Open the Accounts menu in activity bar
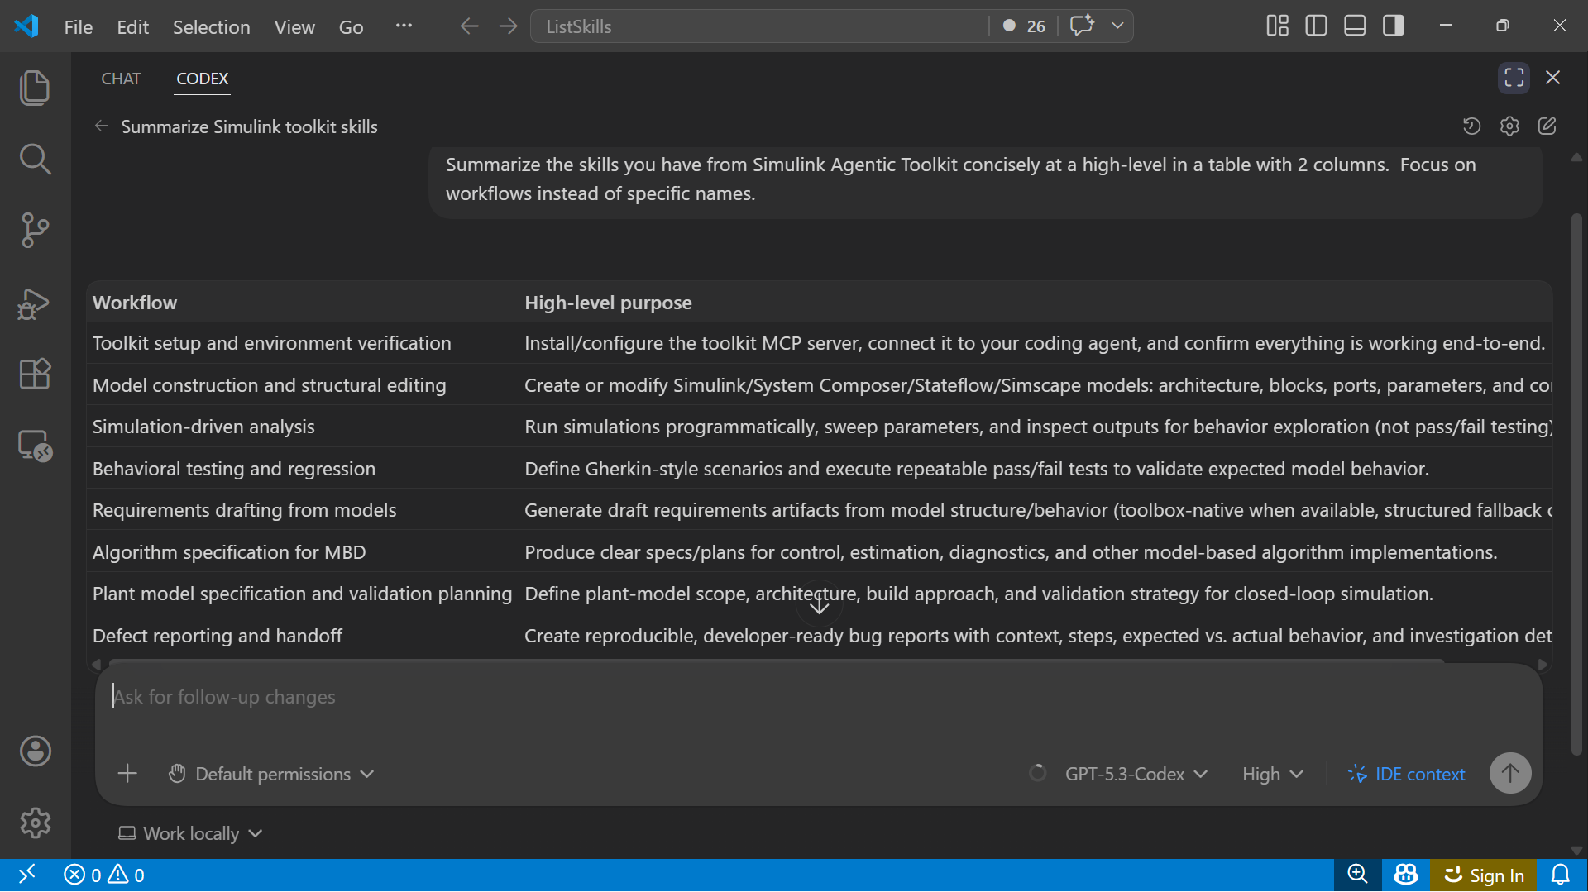 pyautogui.click(x=35, y=751)
